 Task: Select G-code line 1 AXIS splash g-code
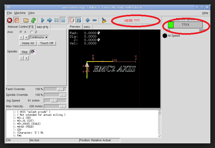pos(33,112)
